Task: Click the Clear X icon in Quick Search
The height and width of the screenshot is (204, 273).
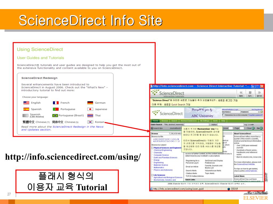Action: 253,128
